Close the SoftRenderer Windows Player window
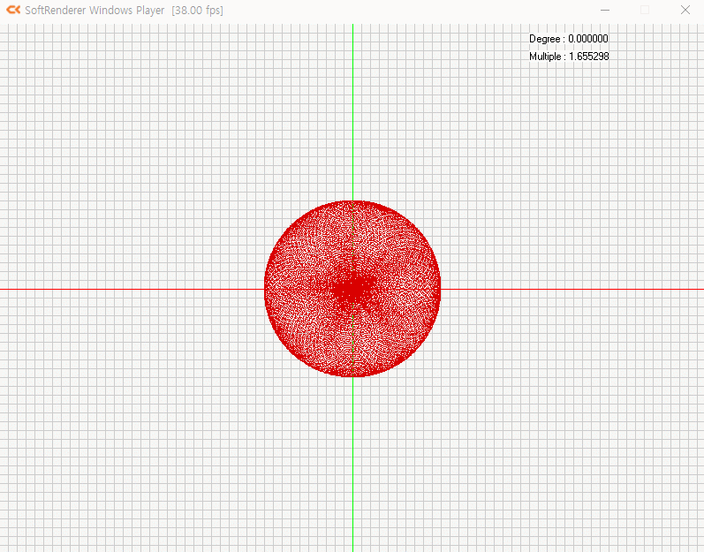Screen dimensions: 704x552 point(685,10)
